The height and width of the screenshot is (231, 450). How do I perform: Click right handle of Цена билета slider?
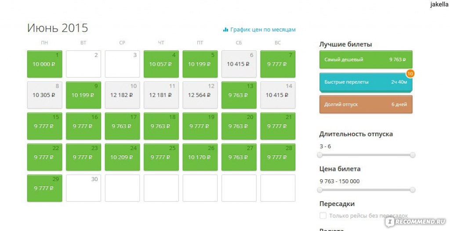click(412, 190)
